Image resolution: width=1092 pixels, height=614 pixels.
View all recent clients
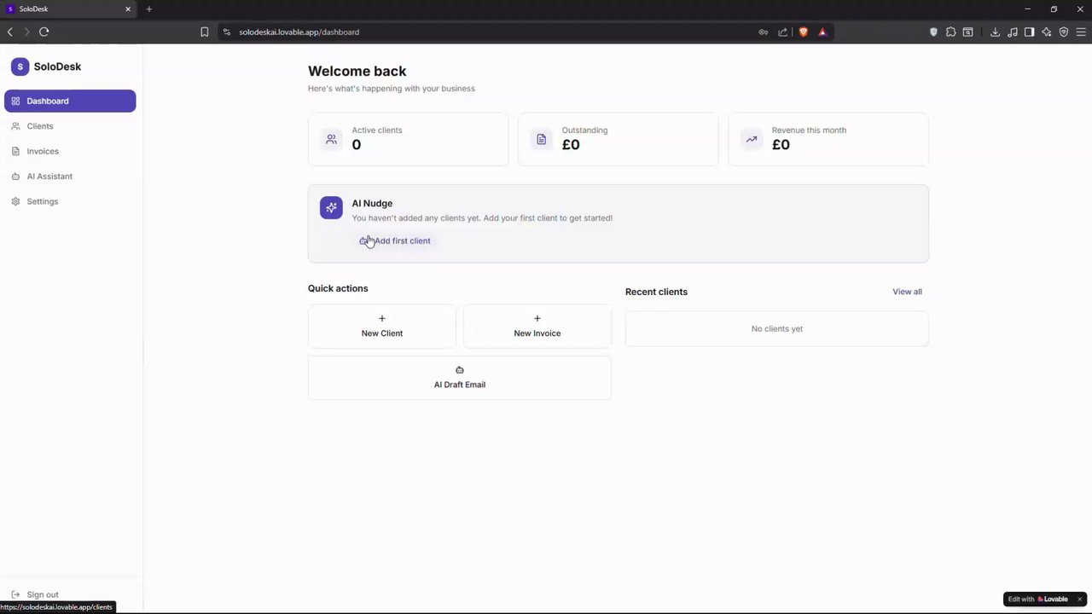[907, 292]
